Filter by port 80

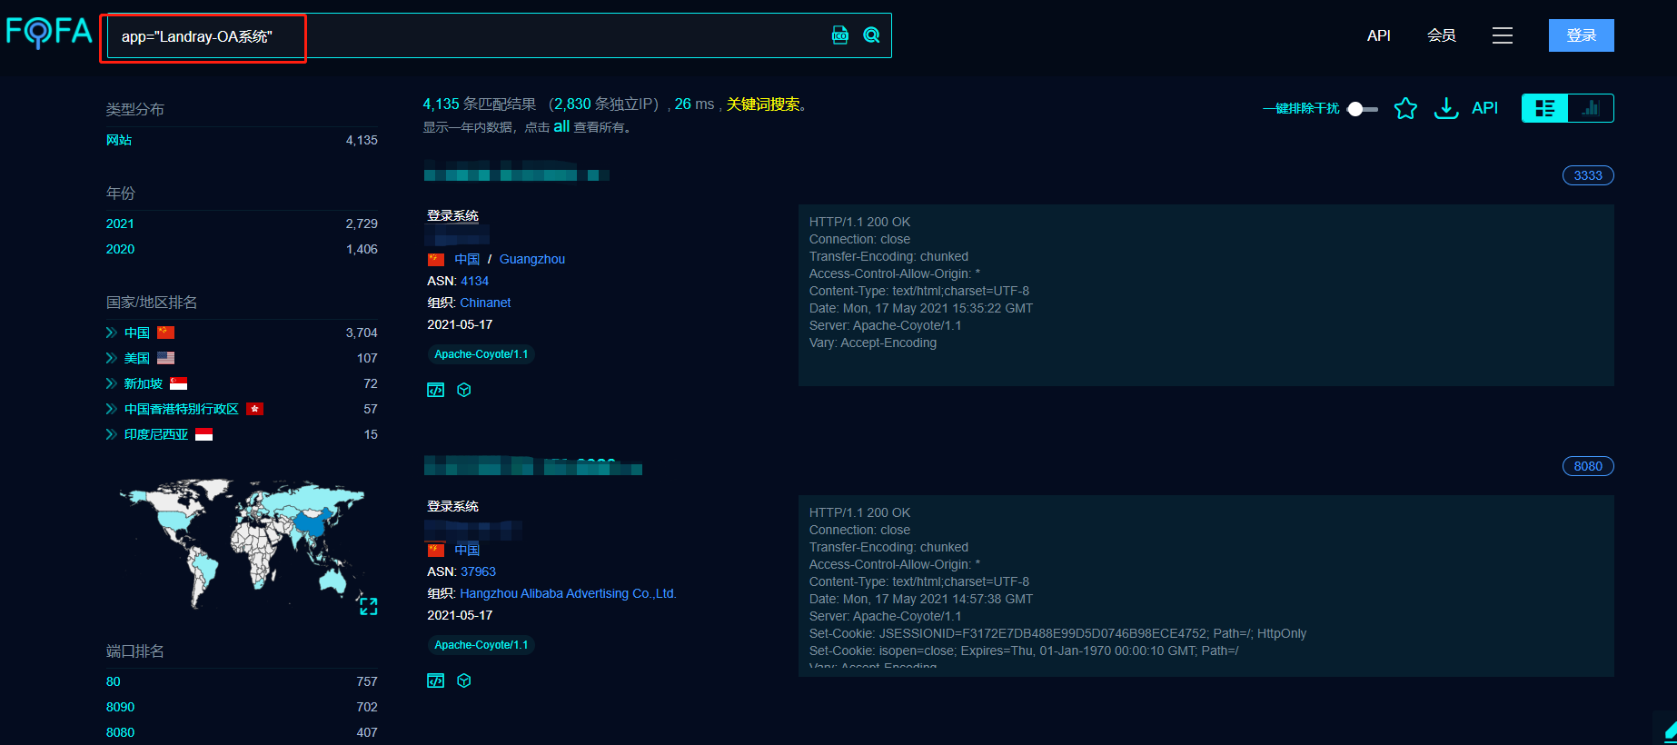point(114,681)
